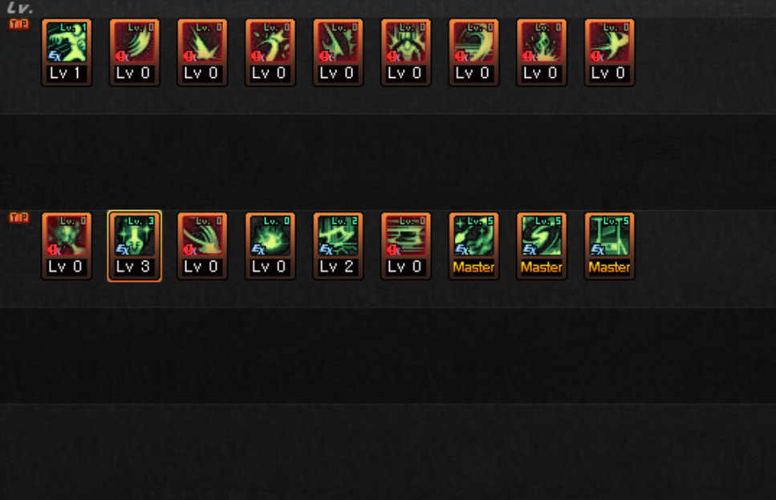Select the Lv 1 punching-figure EX skill
Screen dimensions: 776x500
coord(67,52)
